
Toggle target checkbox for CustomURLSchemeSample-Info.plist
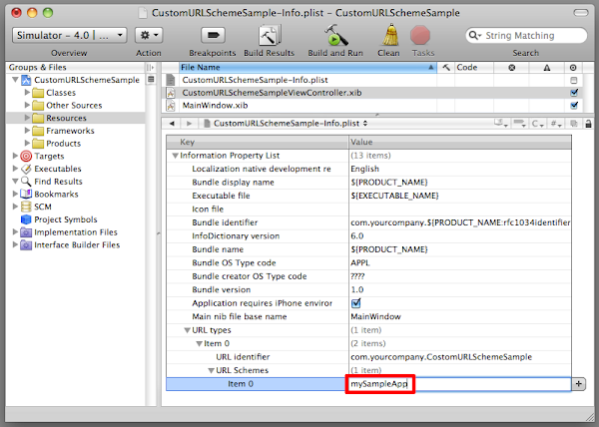(573, 80)
